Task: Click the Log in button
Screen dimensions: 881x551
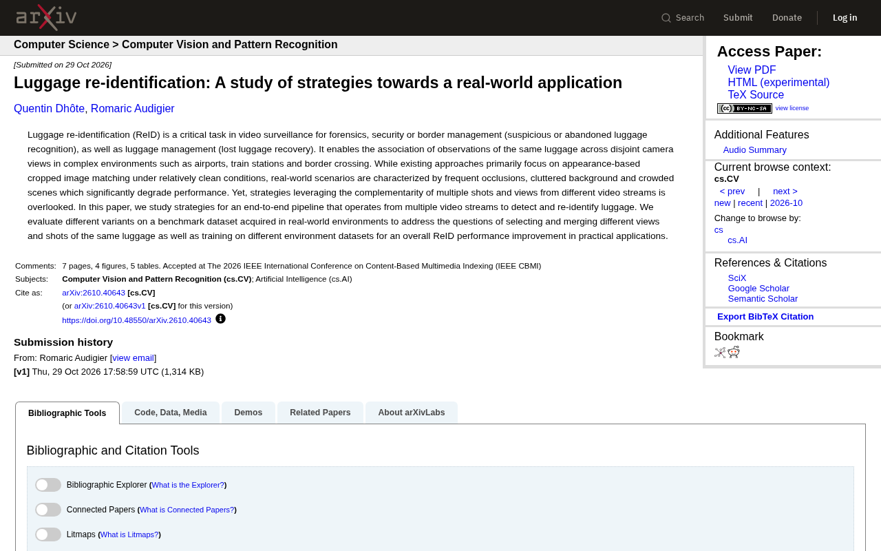Action: coord(845,18)
